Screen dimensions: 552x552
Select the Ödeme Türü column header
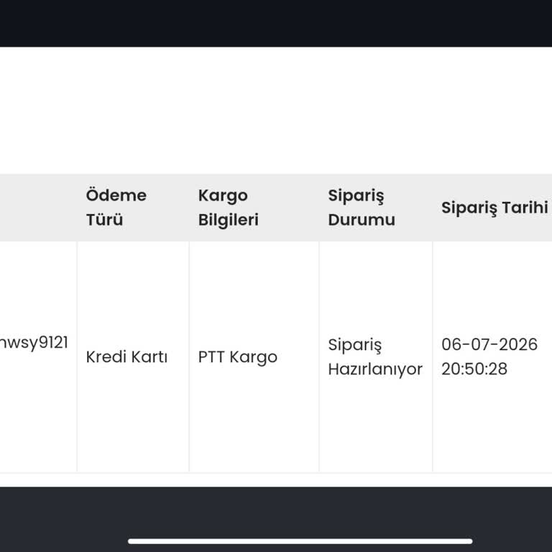(x=116, y=207)
